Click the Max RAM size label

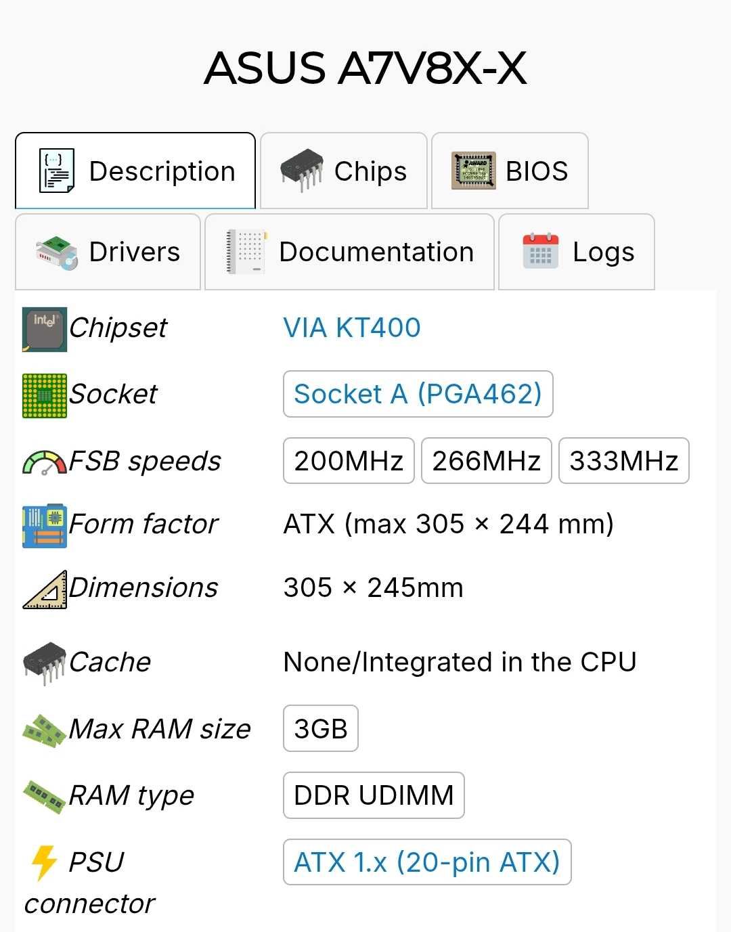click(x=160, y=729)
